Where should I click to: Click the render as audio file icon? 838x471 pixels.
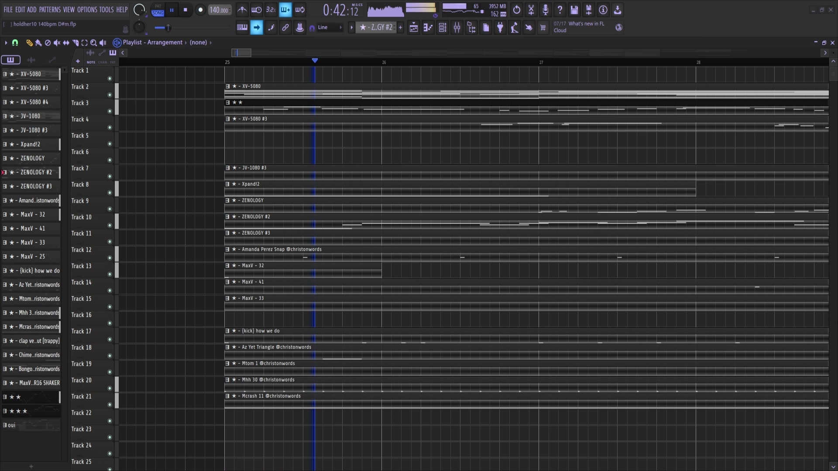pyautogui.click(x=589, y=10)
